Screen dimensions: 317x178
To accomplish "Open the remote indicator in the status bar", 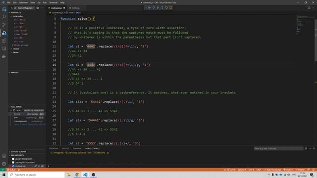I will tap(2, 170).
